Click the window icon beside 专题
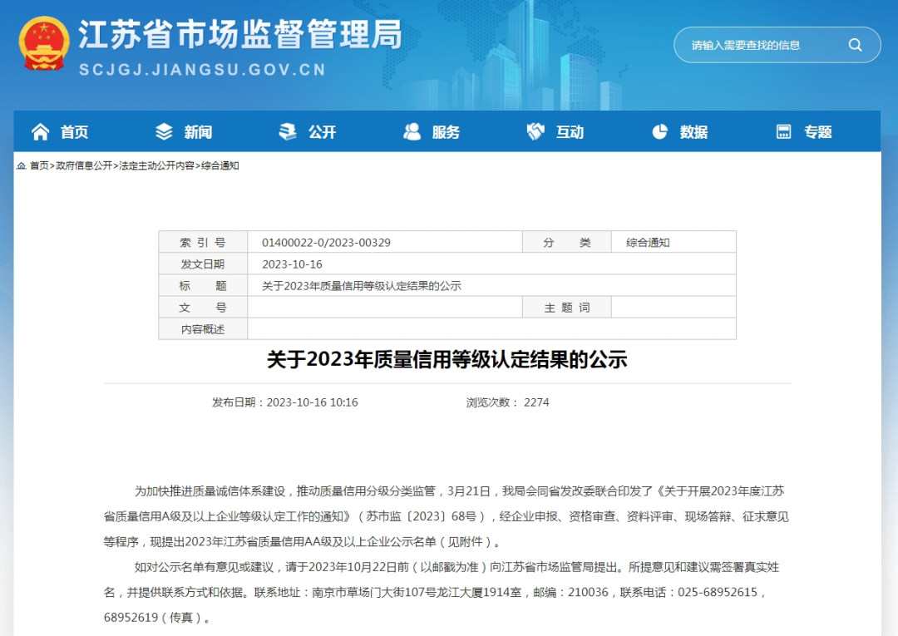This screenshot has width=898, height=636. point(783,131)
